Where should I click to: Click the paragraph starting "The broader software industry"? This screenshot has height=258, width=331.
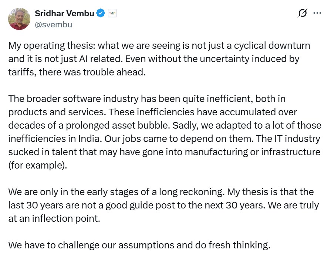tap(165, 132)
